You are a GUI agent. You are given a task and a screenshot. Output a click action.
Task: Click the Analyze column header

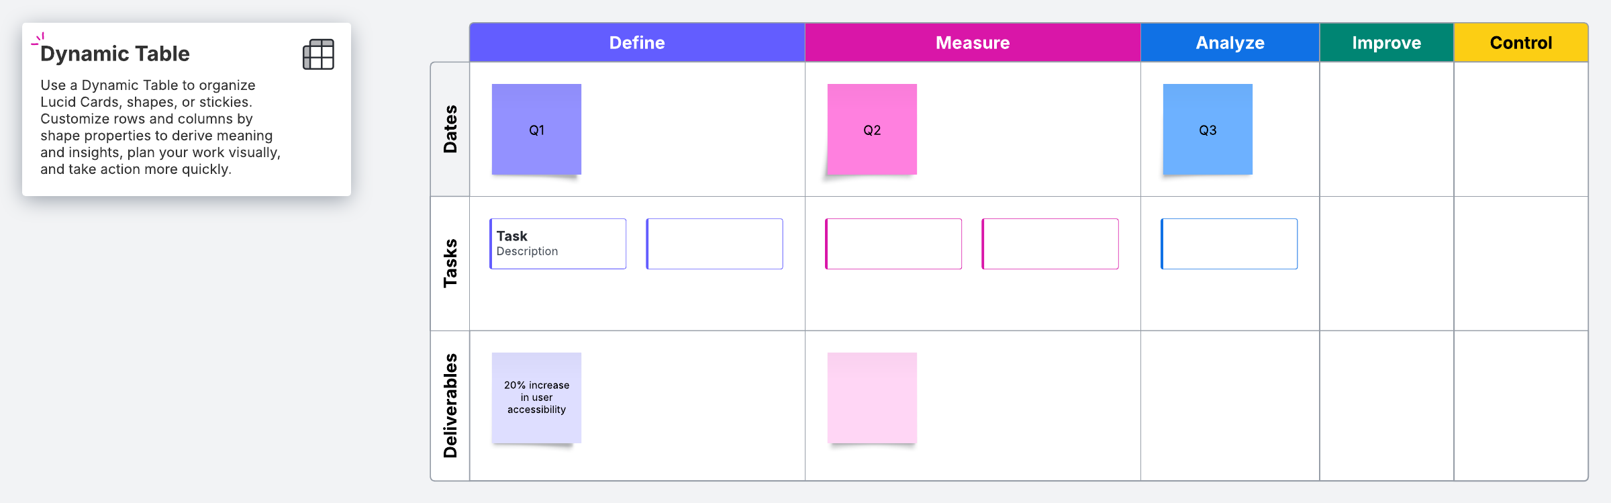1230,43
